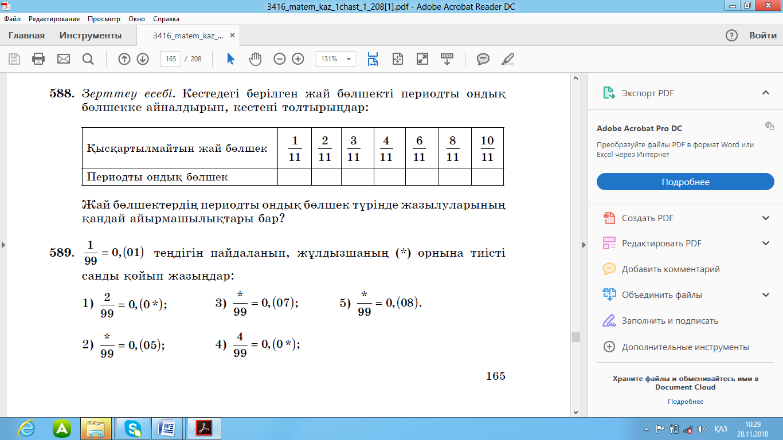783x440 pixels.
Task: Open Skype from the taskbar
Action: [x=134, y=428]
